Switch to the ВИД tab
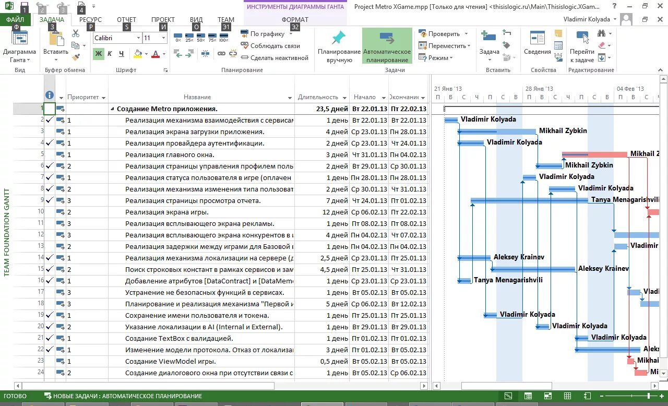Viewport: 668px width, 406px height. 196,19
